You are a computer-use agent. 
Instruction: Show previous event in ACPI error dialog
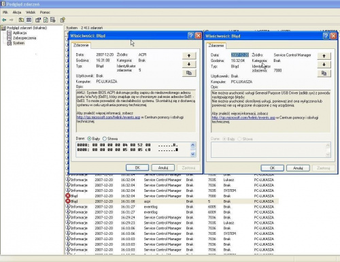pos(189,56)
